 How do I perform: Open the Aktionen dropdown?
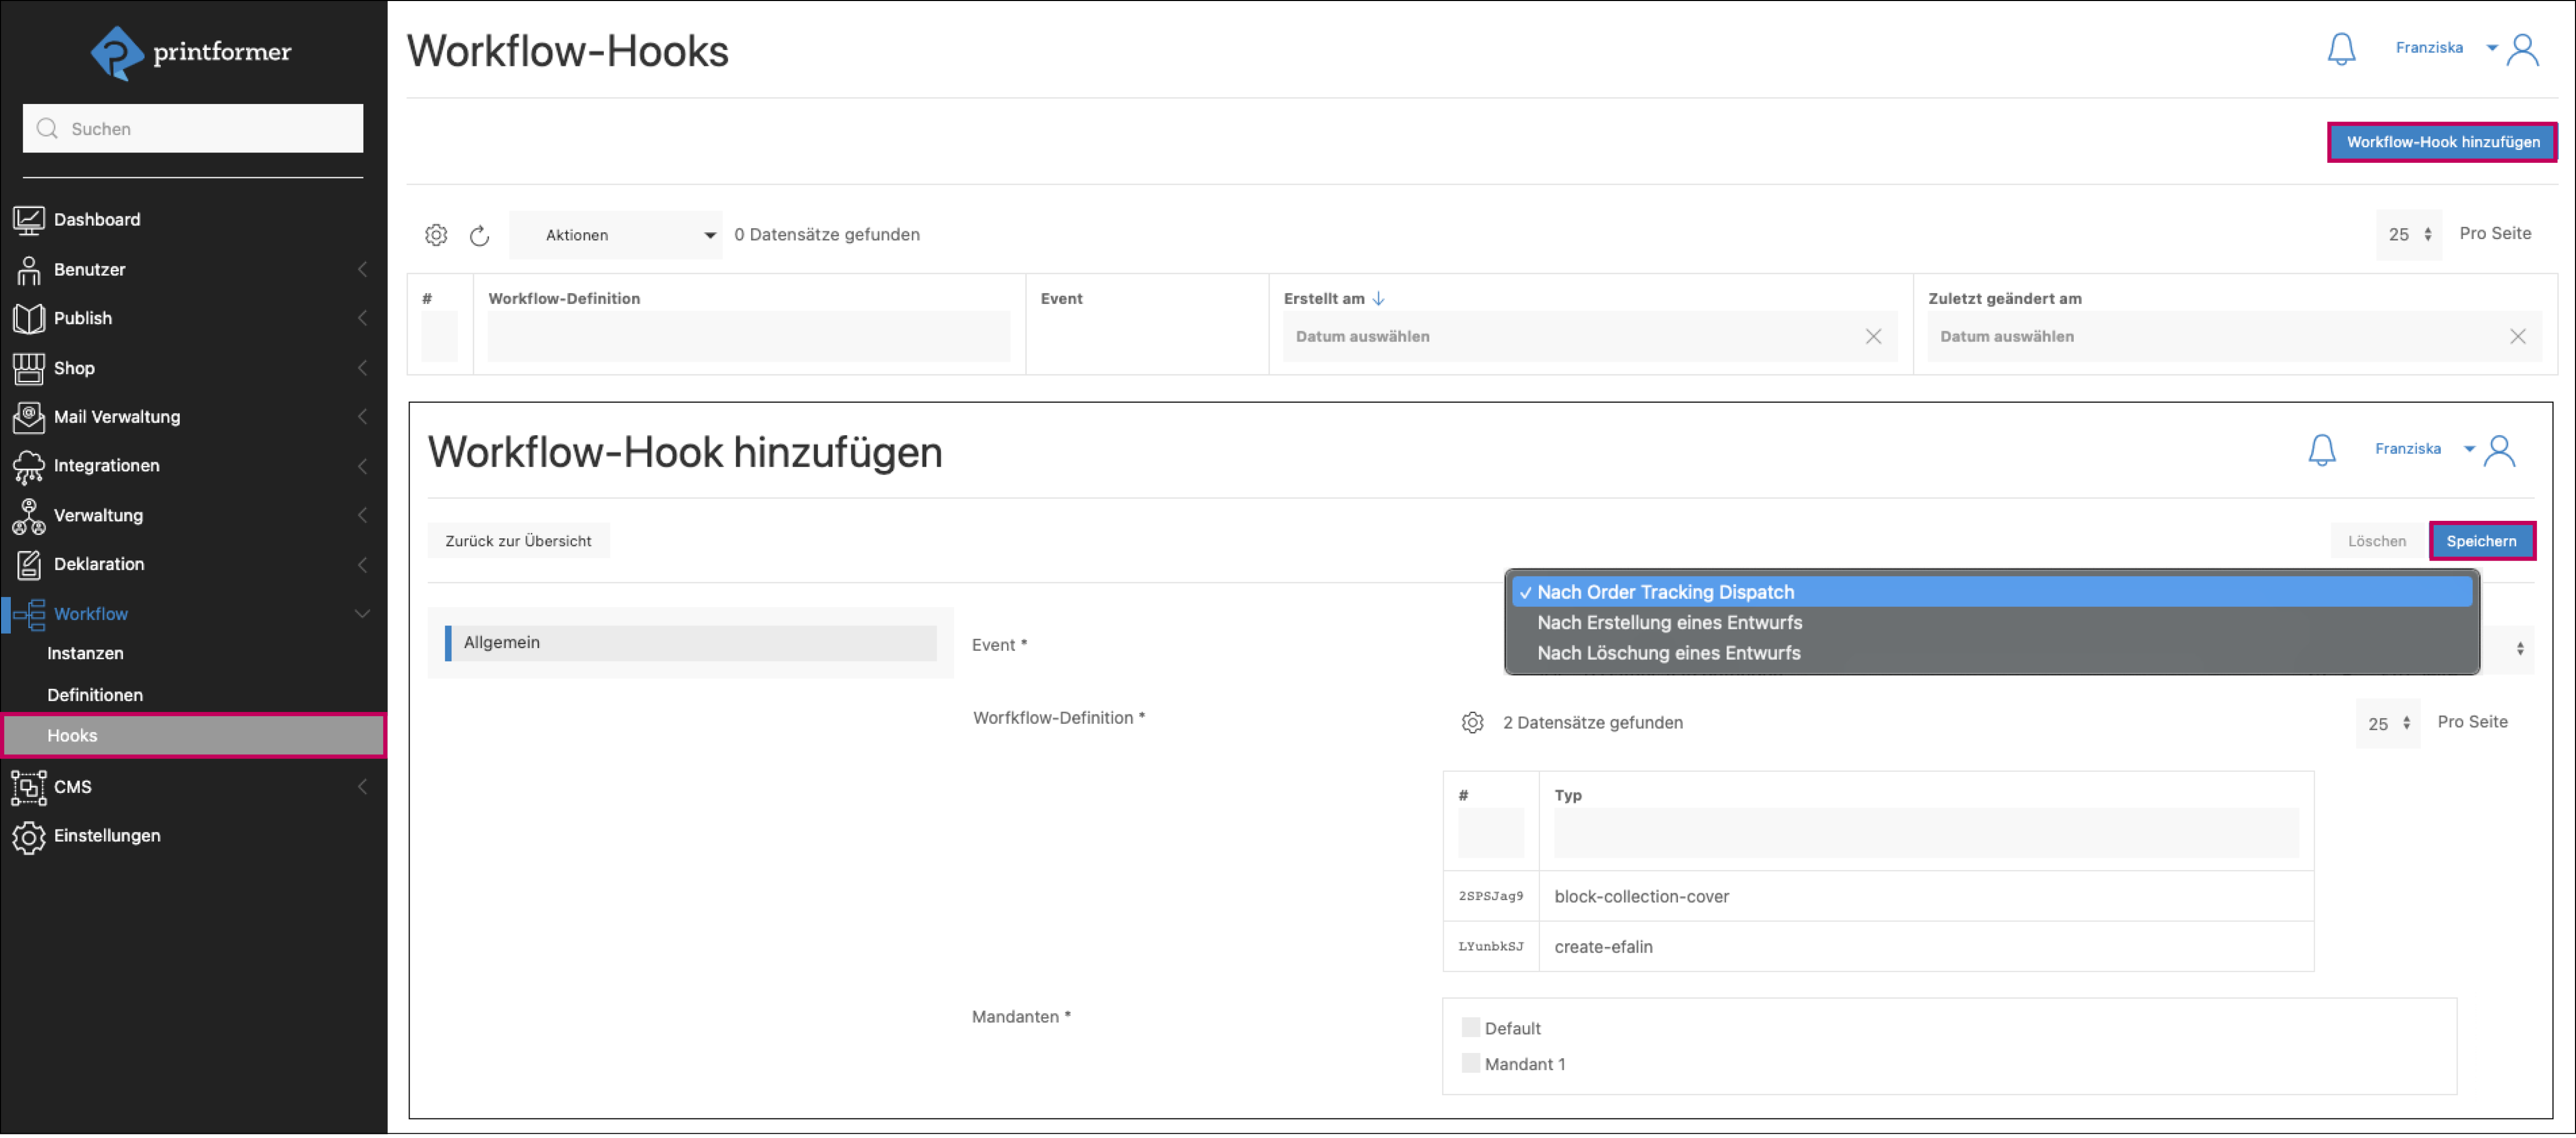[x=615, y=235]
